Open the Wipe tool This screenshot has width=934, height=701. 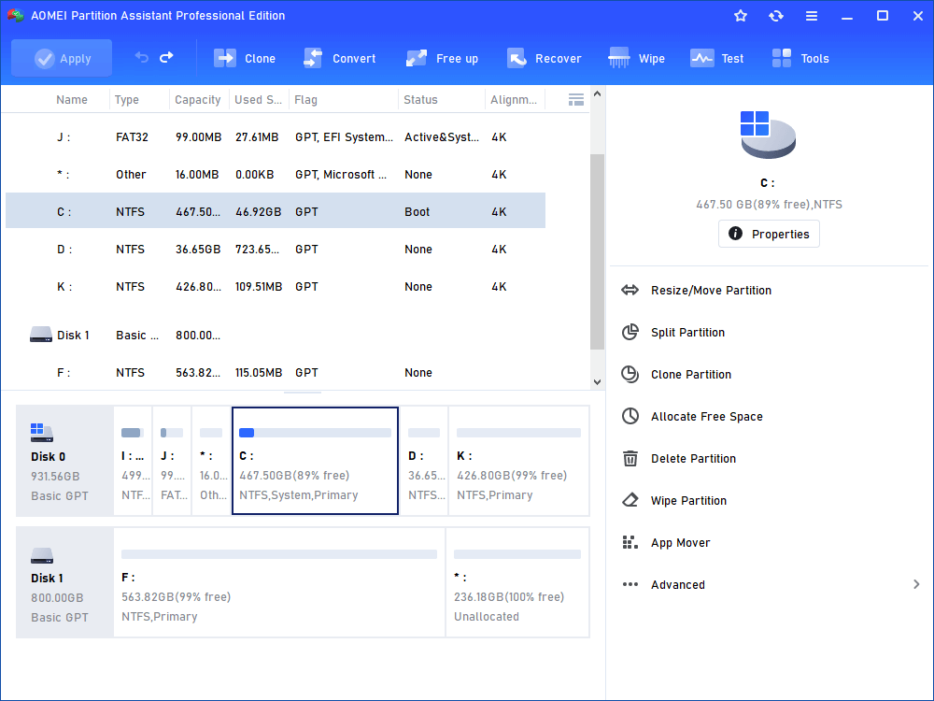pos(636,58)
